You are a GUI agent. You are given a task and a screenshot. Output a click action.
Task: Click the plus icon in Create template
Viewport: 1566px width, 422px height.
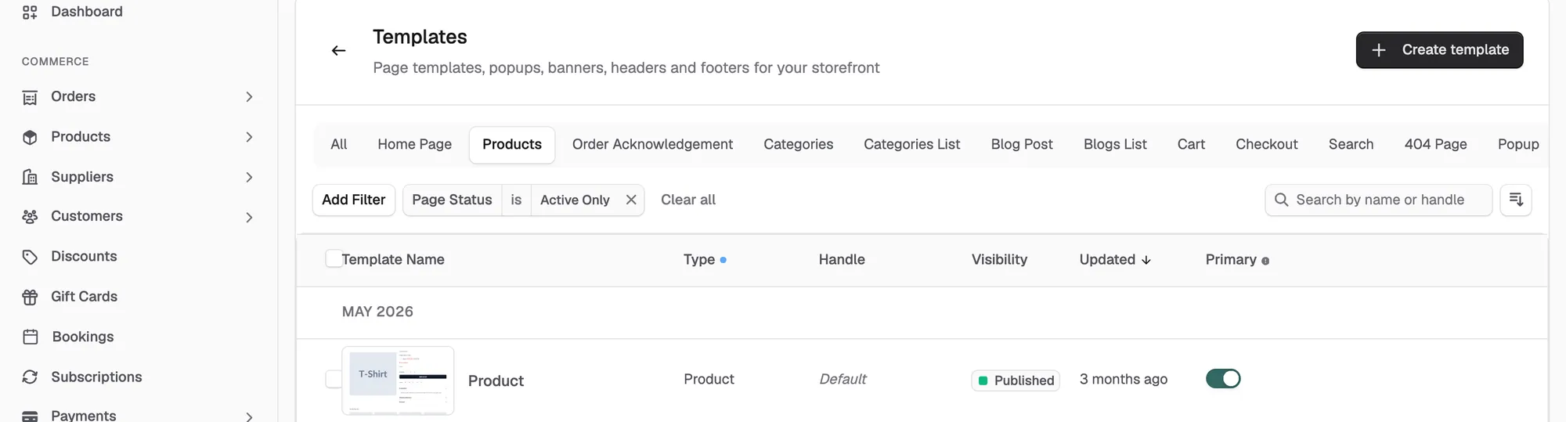[x=1379, y=50]
